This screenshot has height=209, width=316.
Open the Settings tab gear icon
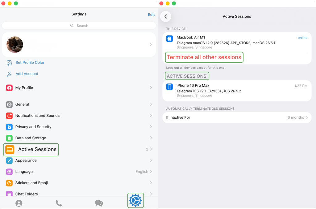click(x=135, y=200)
